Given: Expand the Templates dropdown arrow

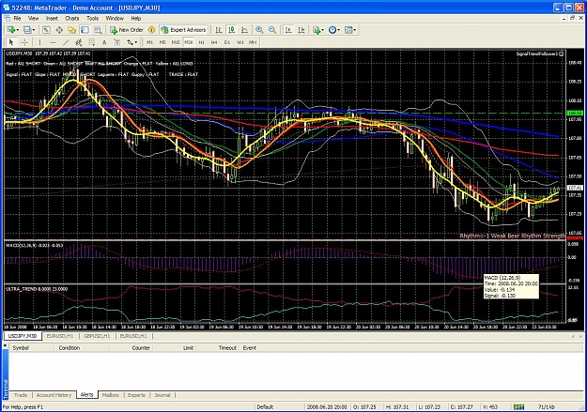Looking at the screenshot, I should point(355,30).
